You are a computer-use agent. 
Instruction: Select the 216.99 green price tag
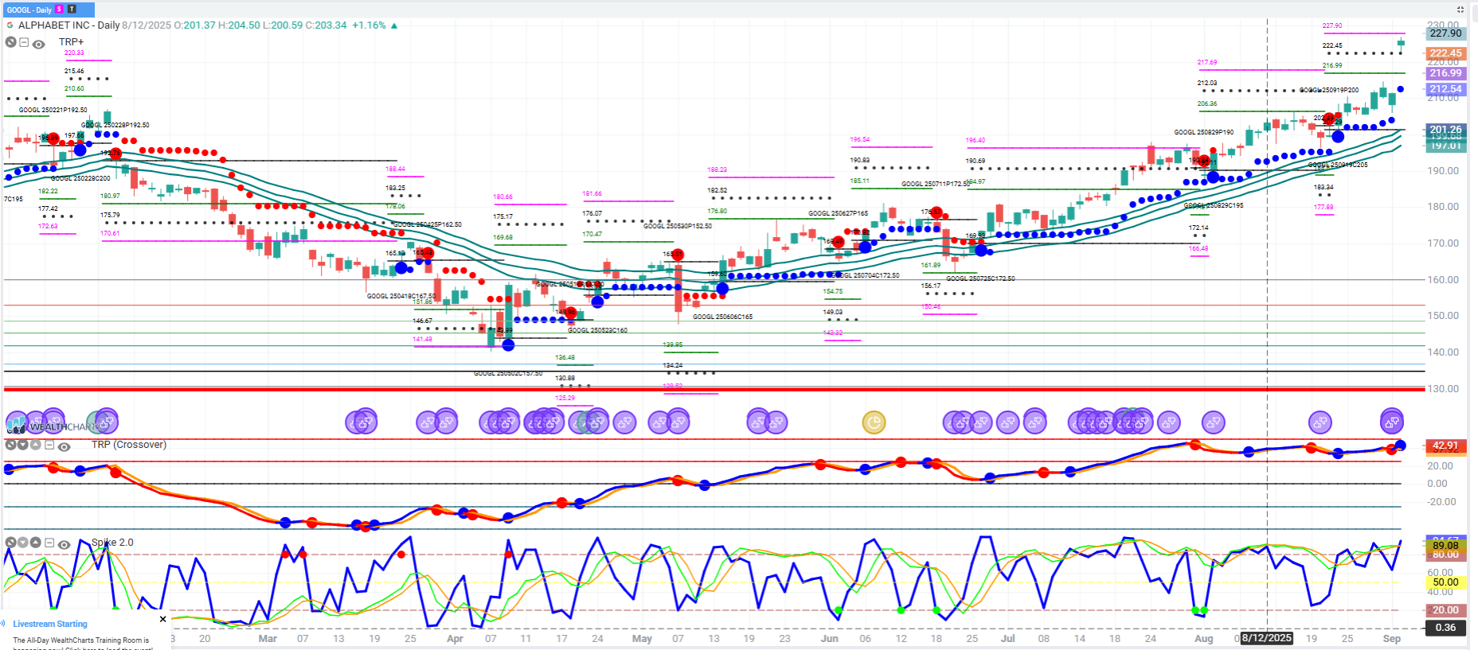pos(1445,73)
